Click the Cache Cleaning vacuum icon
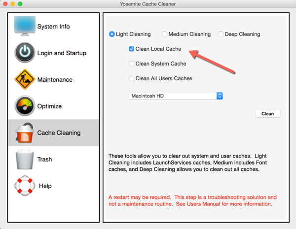Screen dimensions: 297x229 point(25,132)
